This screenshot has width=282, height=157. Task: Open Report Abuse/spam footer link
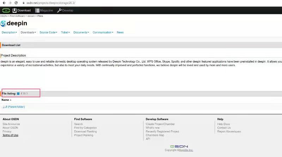229,132
